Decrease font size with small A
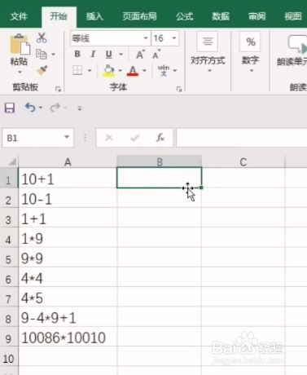This screenshot has width=307, height=375. 156,55
